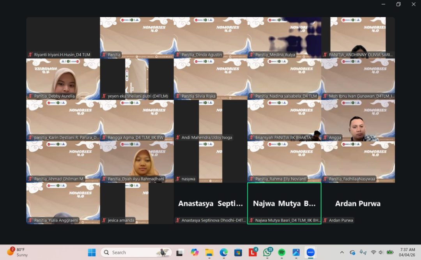Screen dimensions: 421x260
Task: Launch Copilot from the taskbar
Action: coord(195,252)
